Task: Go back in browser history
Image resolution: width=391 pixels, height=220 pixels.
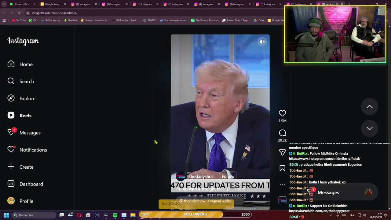Action: (x=4, y=13)
